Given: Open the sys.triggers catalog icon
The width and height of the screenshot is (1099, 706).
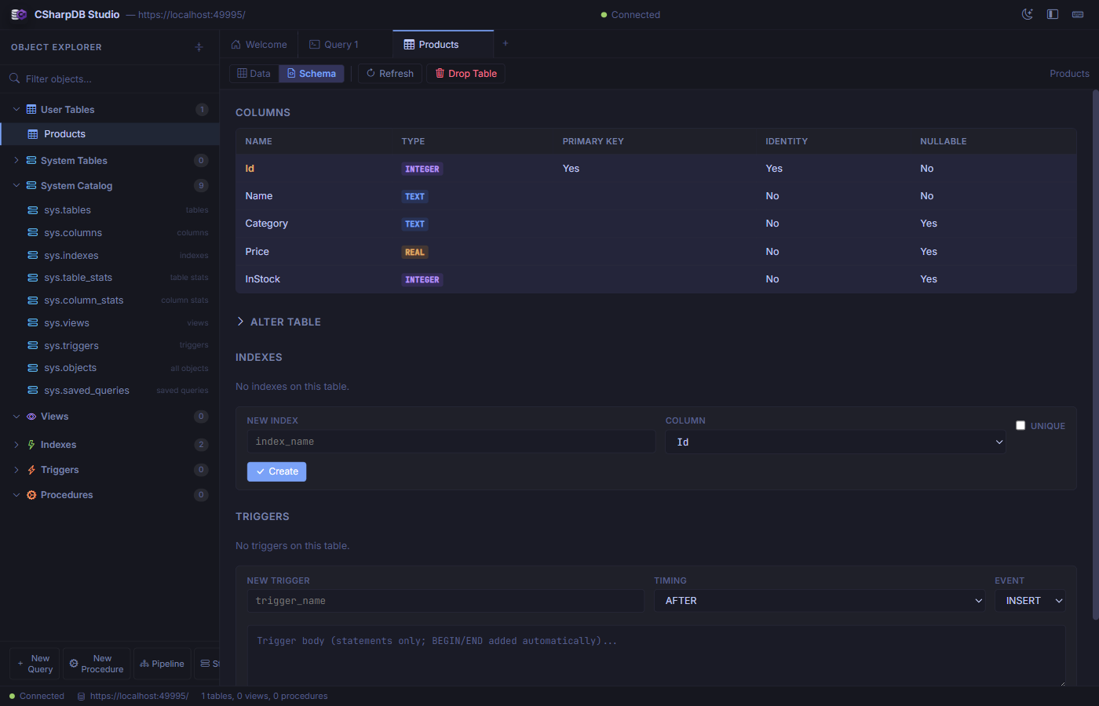Looking at the screenshot, I should [x=31, y=345].
